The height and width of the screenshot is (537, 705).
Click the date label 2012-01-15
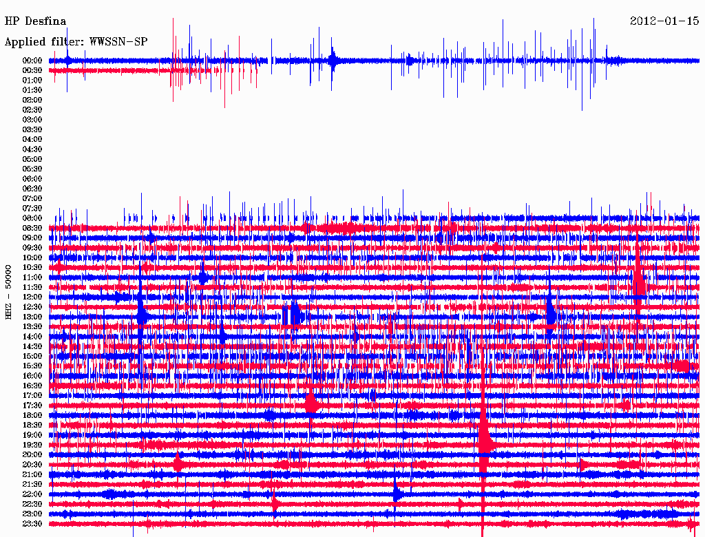[664, 21]
